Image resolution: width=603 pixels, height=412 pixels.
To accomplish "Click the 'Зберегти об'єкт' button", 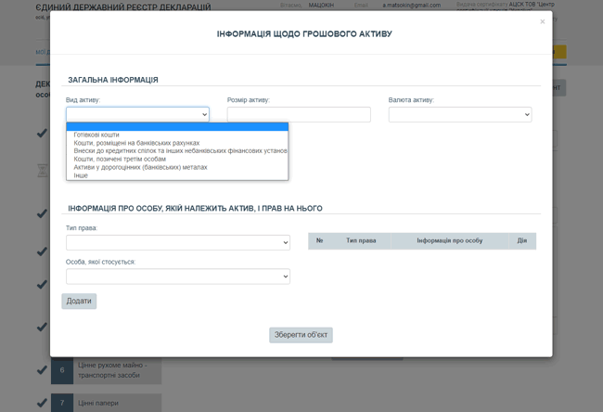I will (301, 335).
